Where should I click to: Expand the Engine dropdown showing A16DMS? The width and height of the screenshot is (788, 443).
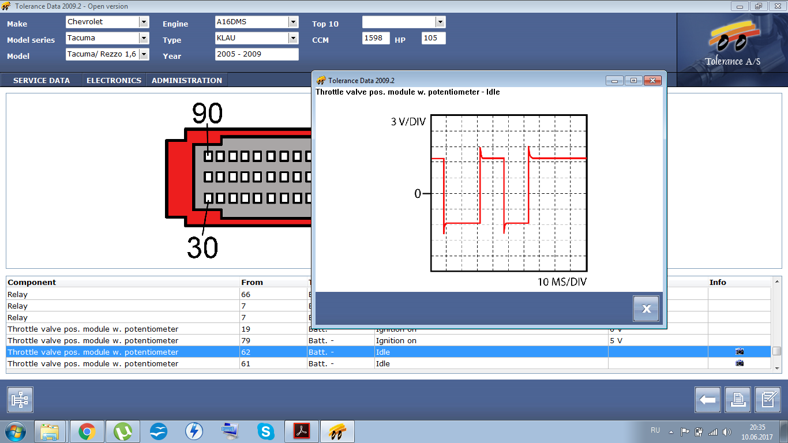point(293,22)
